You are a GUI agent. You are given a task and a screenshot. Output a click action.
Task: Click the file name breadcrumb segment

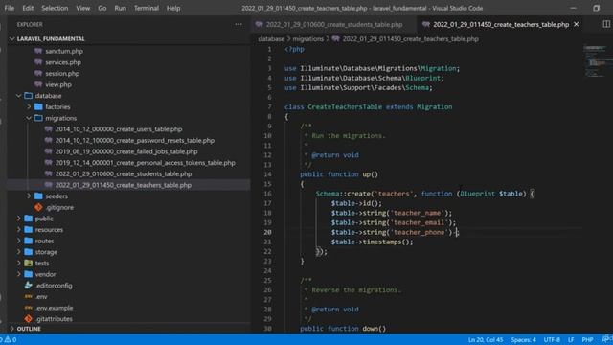tap(411, 38)
